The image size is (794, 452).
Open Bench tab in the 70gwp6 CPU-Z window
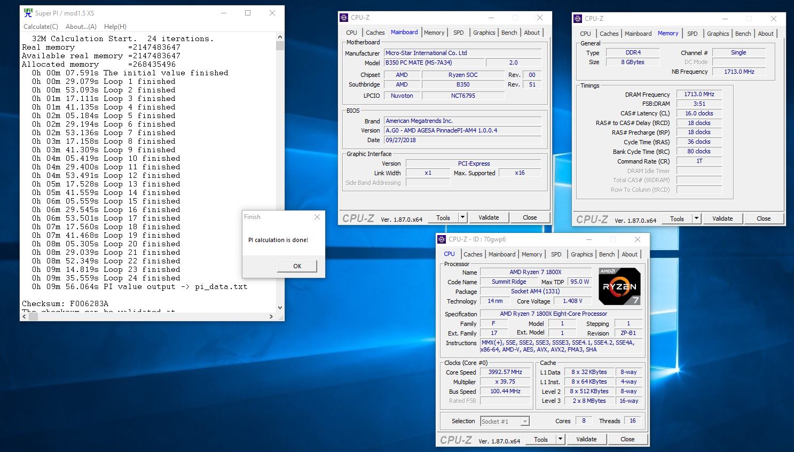click(x=607, y=254)
